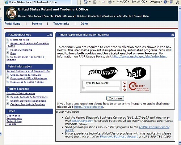This screenshot has width=181, height=145.
Task: Click the RSS feeds toolbar icon
Action: pos(95,2)
